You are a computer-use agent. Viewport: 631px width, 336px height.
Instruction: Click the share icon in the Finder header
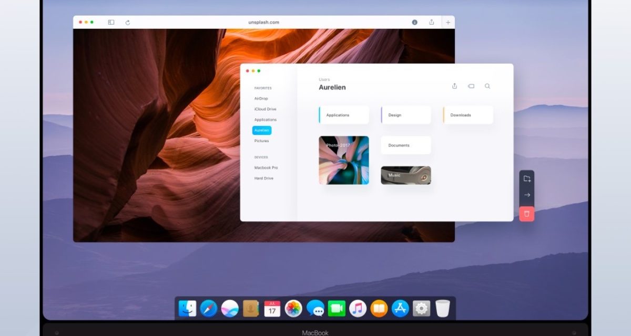tap(454, 86)
